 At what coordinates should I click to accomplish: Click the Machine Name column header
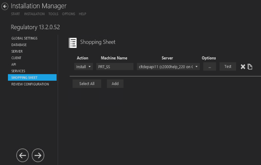(114, 58)
